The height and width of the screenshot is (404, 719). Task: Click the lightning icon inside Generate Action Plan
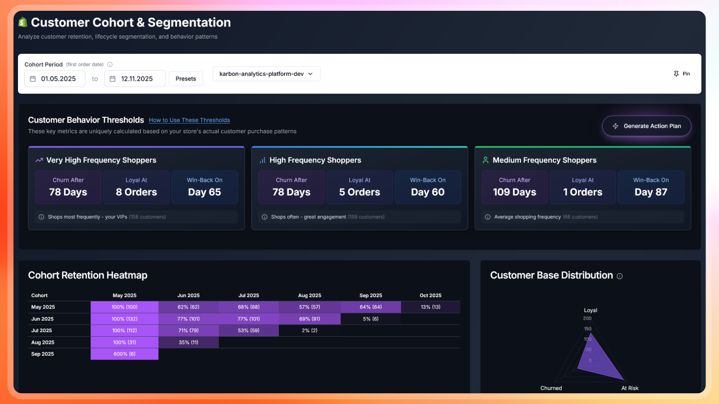616,126
